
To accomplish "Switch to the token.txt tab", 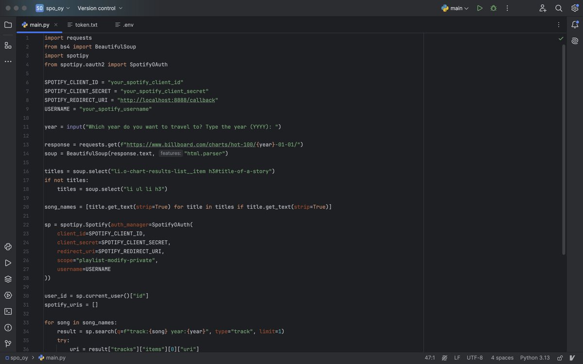I will pos(83,25).
